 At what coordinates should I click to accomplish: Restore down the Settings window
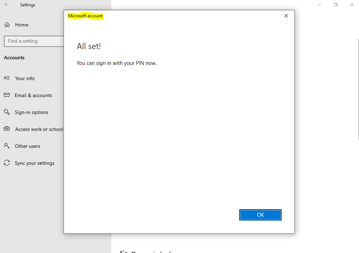click(x=336, y=5)
